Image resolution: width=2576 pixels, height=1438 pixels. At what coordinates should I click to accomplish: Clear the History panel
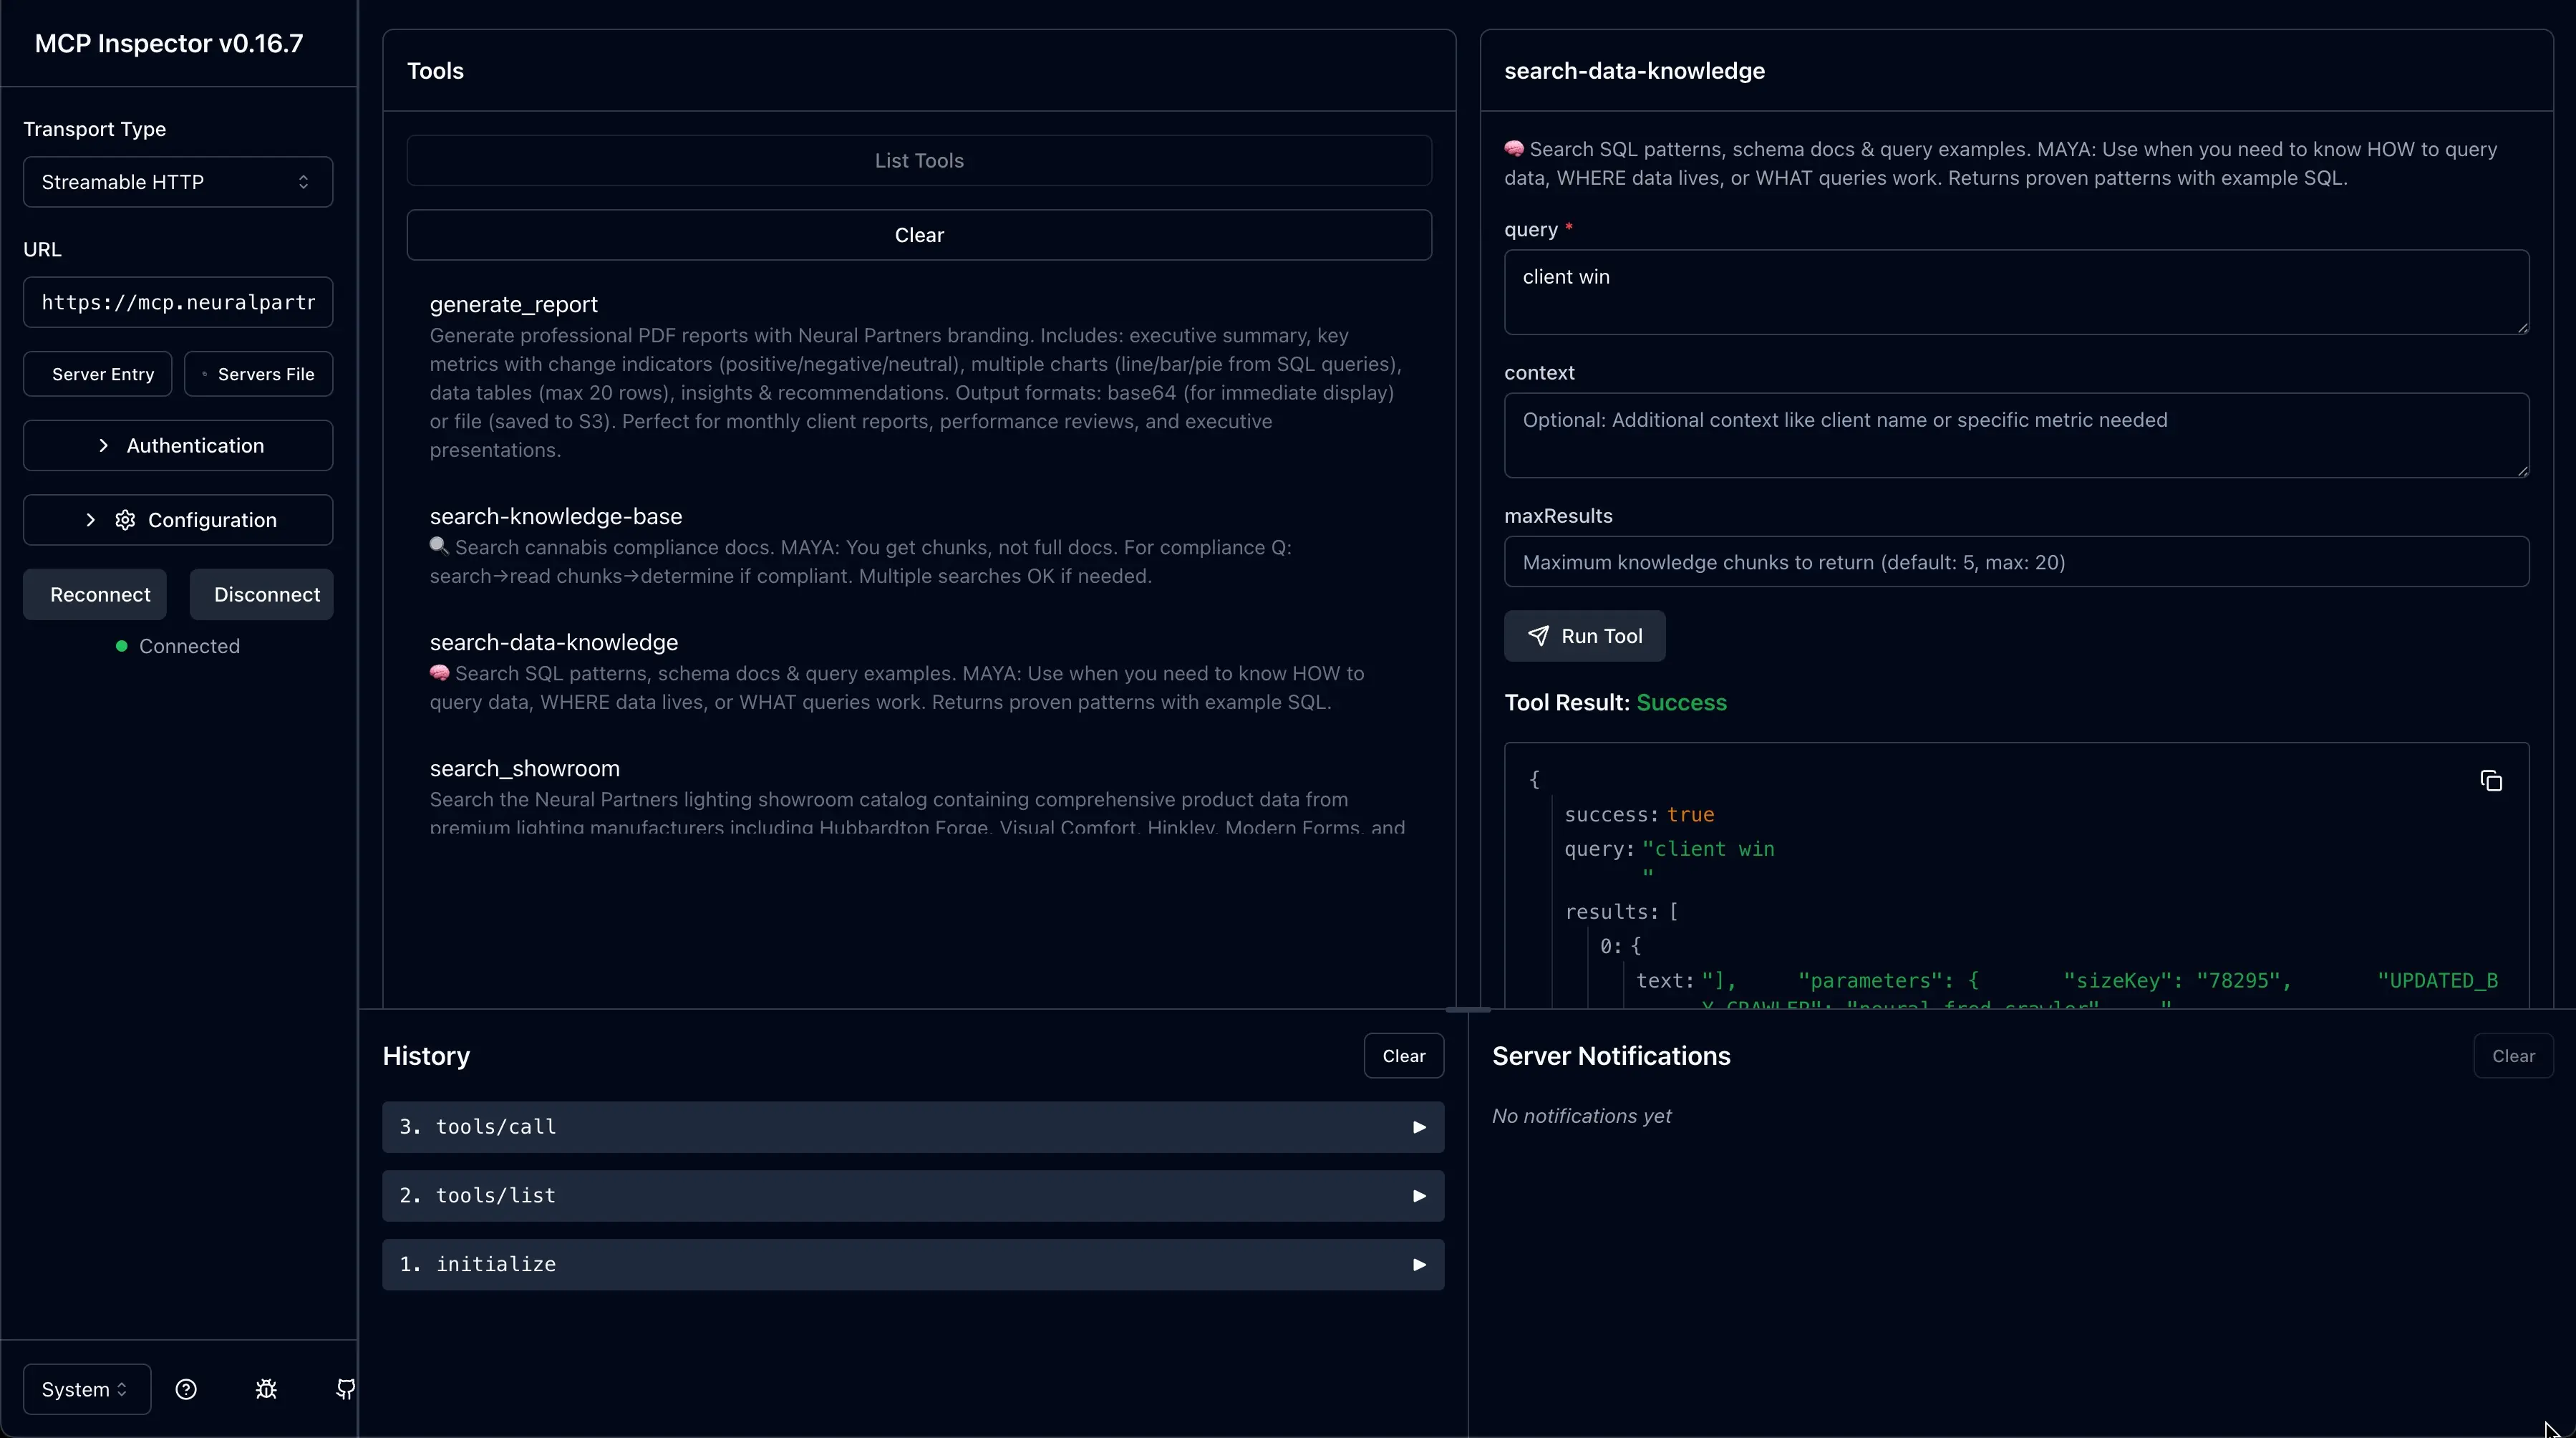pyautogui.click(x=1403, y=1056)
